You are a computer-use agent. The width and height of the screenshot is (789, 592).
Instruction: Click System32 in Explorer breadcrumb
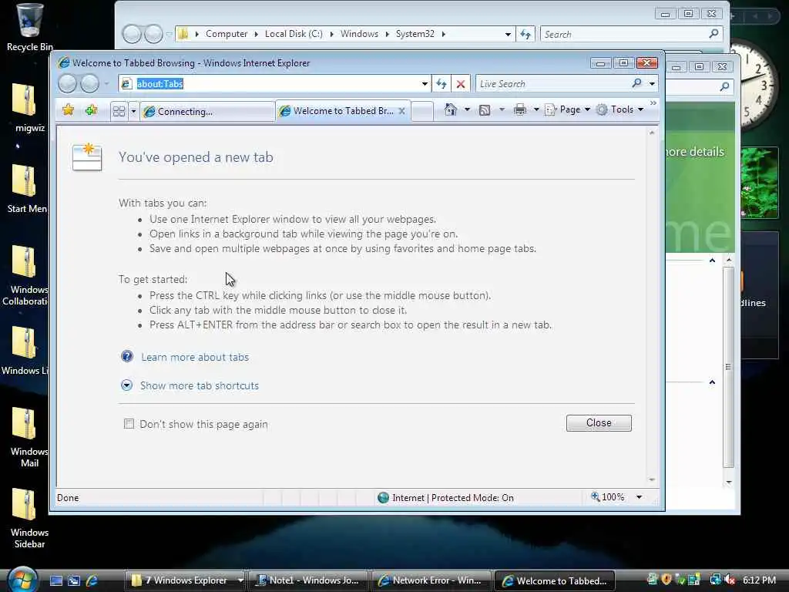(415, 34)
